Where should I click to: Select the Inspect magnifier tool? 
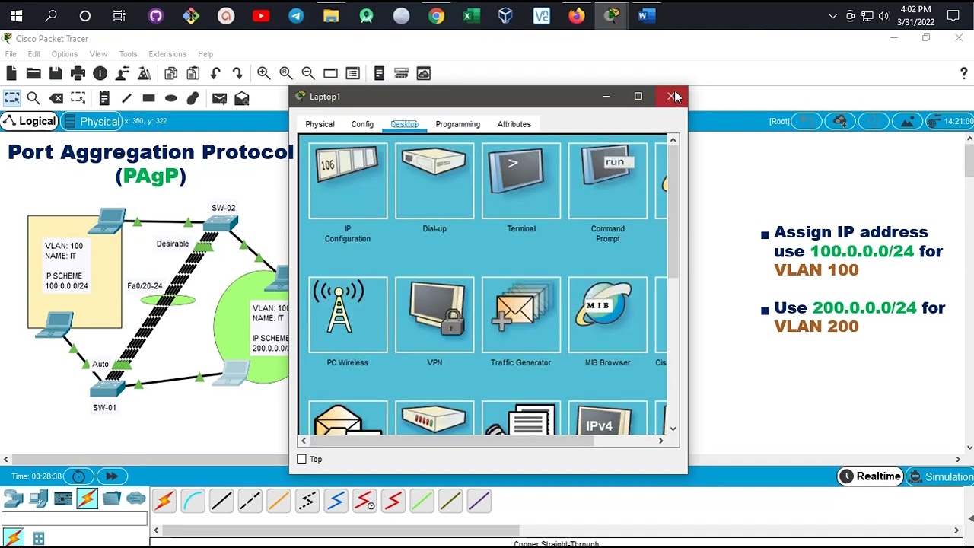pyautogui.click(x=33, y=98)
